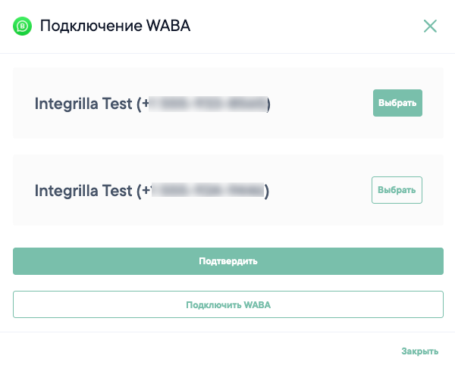Click the closing parenthesis after the second phone number
455x368 pixels.
(x=267, y=192)
